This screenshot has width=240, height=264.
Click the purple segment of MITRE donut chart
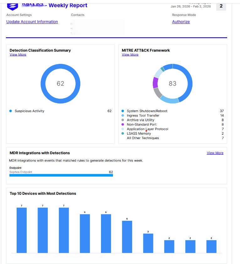coord(155,82)
